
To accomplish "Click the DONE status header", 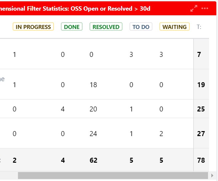I will point(72,27).
